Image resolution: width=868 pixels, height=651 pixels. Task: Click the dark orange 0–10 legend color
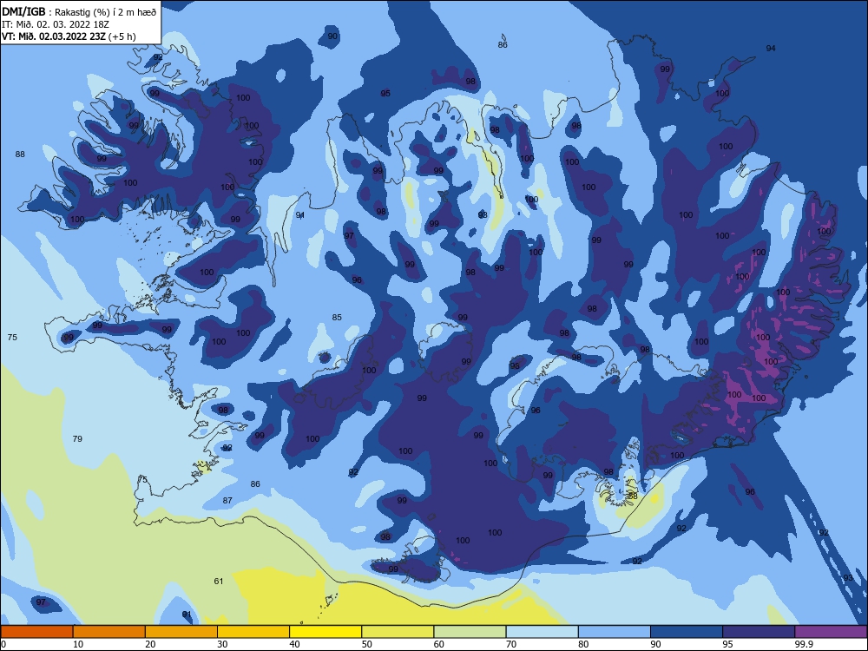coord(36,632)
